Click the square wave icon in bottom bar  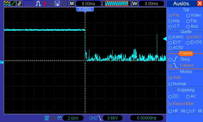(x=59, y=118)
